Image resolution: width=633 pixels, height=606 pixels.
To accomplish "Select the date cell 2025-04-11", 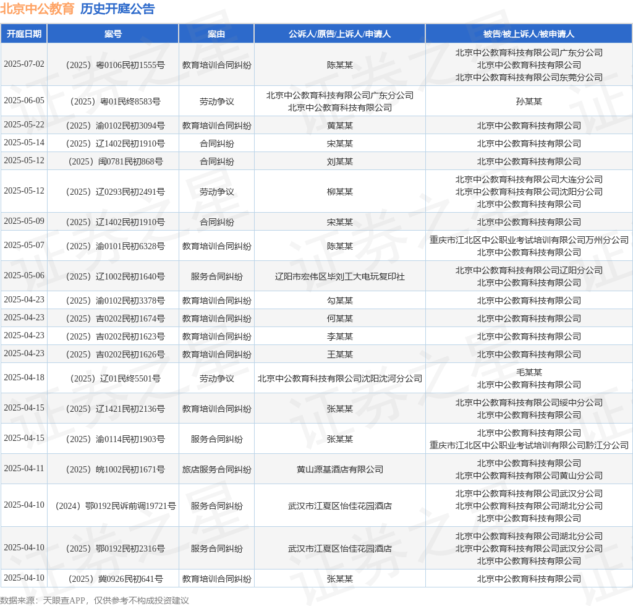I will pyautogui.click(x=24, y=469).
